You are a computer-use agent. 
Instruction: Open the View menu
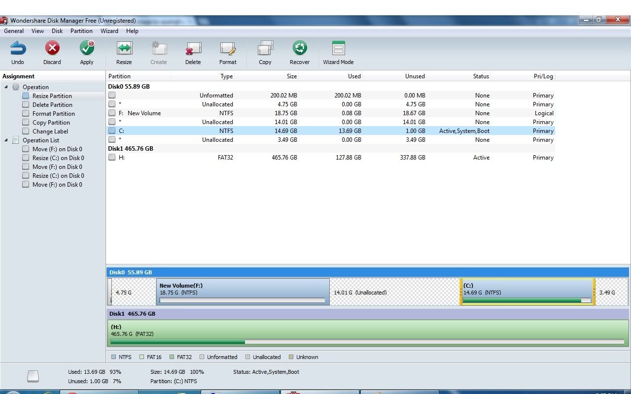(37, 31)
